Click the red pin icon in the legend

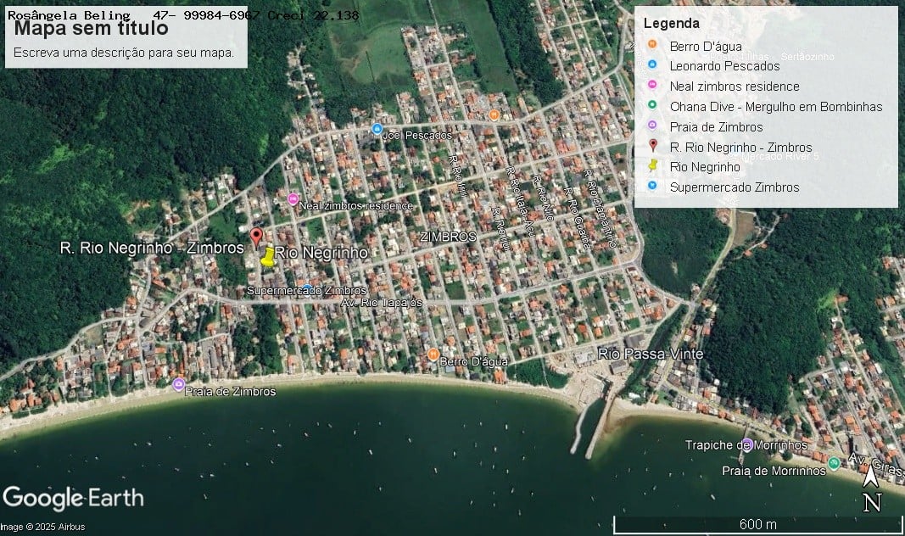(x=653, y=145)
